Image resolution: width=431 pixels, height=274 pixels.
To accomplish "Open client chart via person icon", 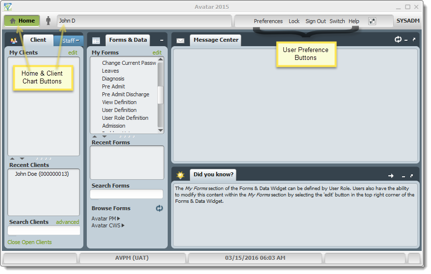I will coord(49,21).
